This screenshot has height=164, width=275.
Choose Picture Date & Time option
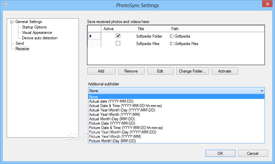point(176,128)
